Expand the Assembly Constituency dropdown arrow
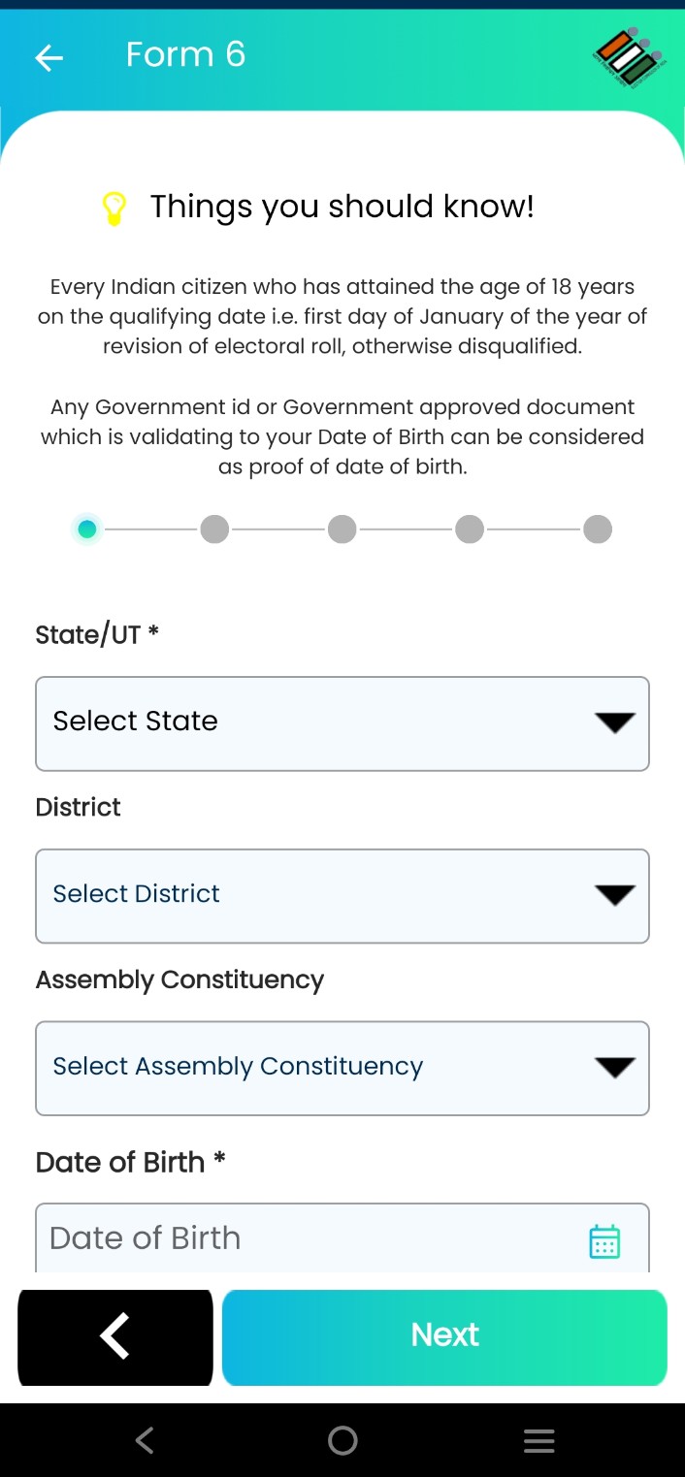The width and height of the screenshot is (685, 1477). tap(613, 1068)
